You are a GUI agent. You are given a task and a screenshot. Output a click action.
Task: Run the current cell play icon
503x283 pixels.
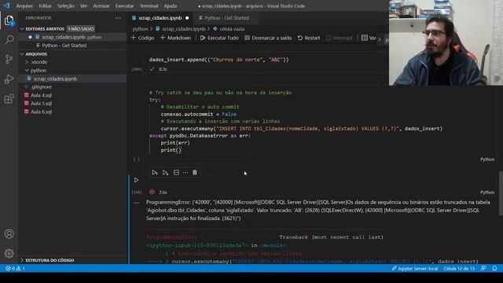pyautogui.click(x=136, y=180)
